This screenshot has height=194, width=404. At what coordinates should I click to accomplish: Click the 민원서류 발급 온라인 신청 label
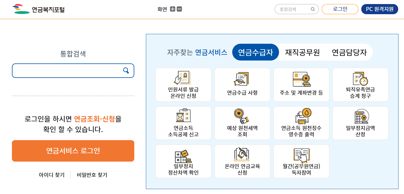pyautogui.click(x=183, y=92)
